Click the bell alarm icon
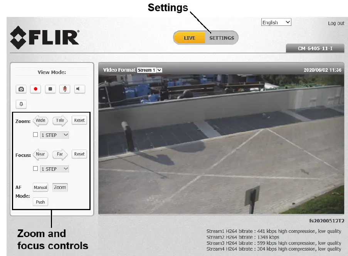Image resolution: width=348 pixels, height=256 pixels. click(21, 104)
